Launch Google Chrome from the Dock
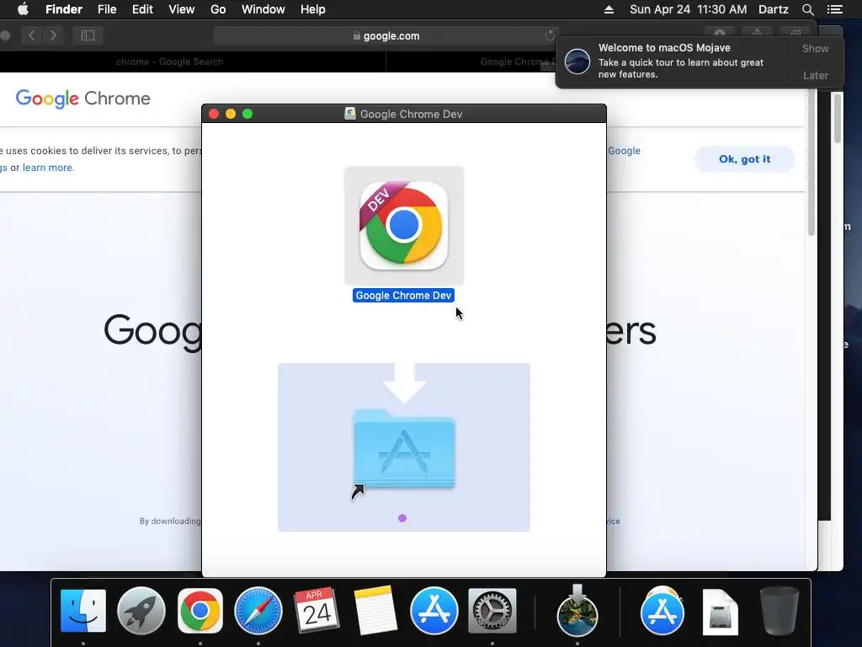This screenshot has height=647, width=862. tap(200, 611)
